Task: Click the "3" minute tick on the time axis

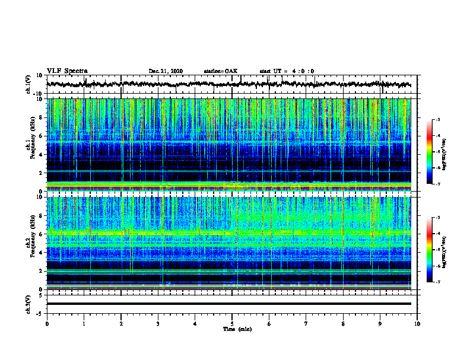Action: [158, 324]
